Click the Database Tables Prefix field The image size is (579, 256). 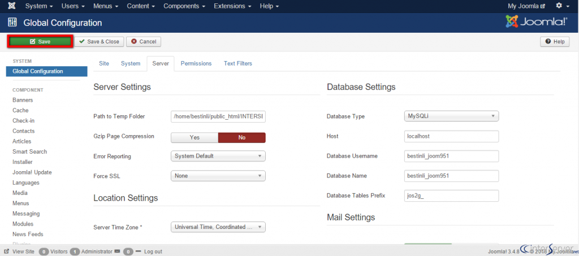click(x=452, y=196)
